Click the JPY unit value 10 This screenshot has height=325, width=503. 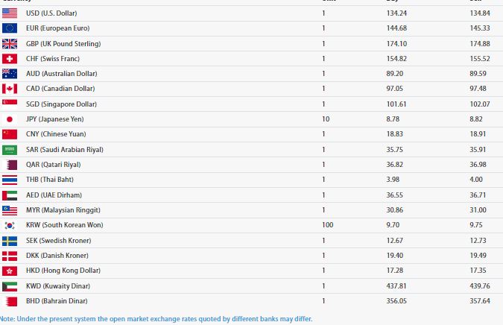coord(326,119)
